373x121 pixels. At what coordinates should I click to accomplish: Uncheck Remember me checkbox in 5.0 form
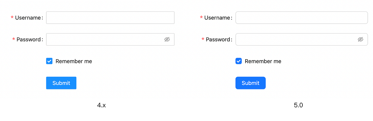coord(238,61)
